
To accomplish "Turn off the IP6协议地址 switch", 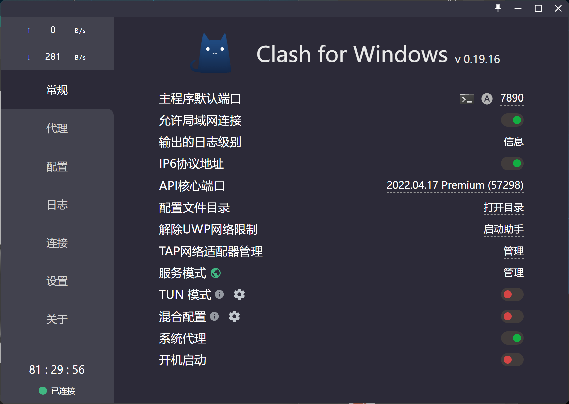I will click(x=512, y=164).
